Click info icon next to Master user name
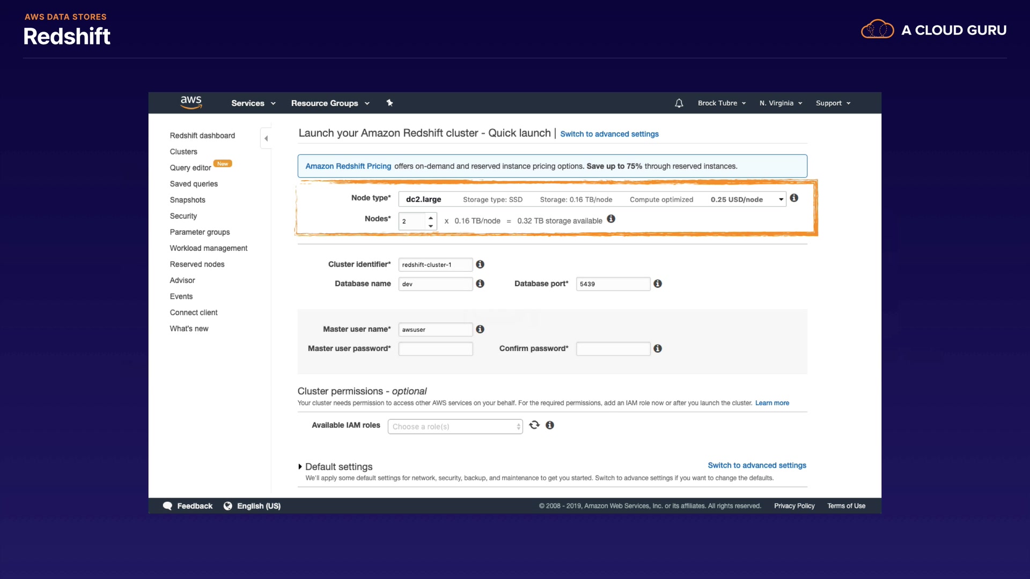This screenshot has width=1030, height=579. pos(480,330)
